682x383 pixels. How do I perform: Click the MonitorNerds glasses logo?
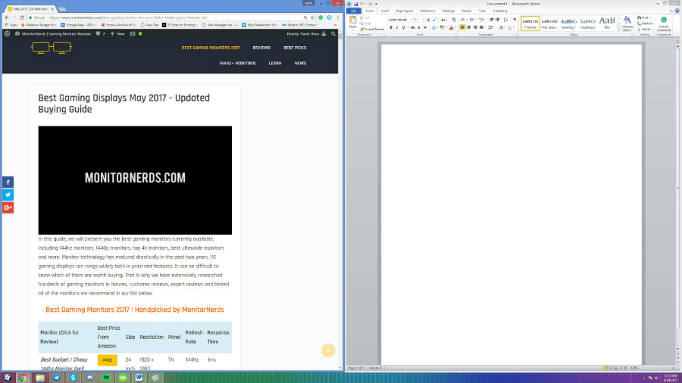coord(52,48)
